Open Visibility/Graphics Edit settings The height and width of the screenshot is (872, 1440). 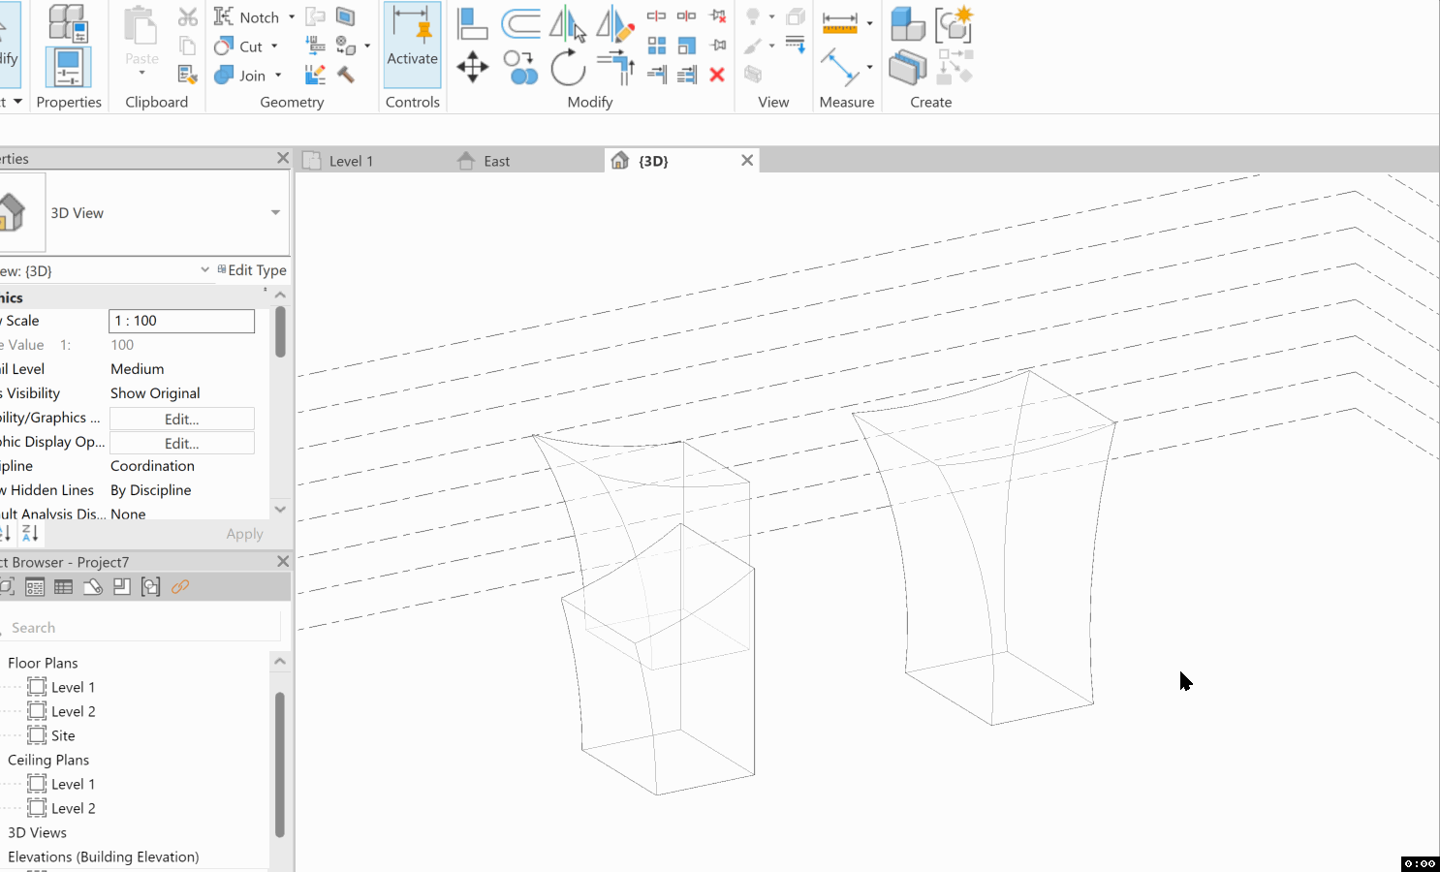point(181,418)
